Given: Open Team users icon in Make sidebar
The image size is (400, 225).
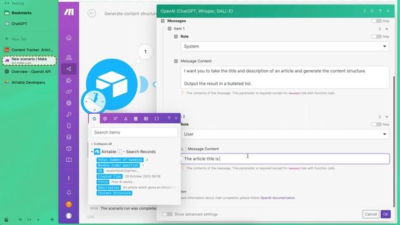Looking at the screenshot, I should coord(69,57).
